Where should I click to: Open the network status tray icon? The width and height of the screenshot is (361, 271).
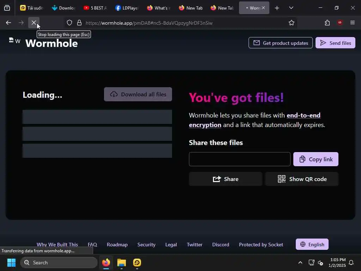[312, 263]
